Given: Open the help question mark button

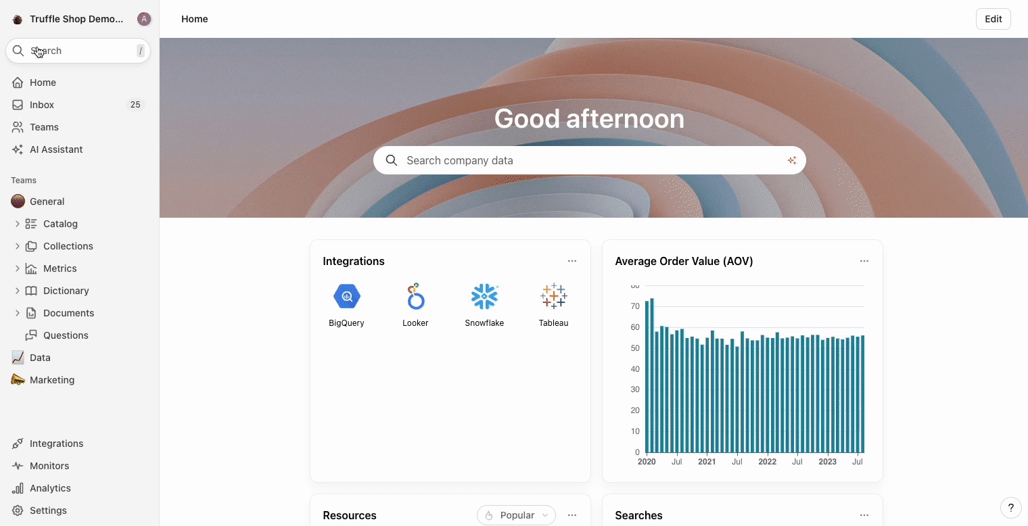Looking at the screenshot, I should click(x=1010, y=508).
